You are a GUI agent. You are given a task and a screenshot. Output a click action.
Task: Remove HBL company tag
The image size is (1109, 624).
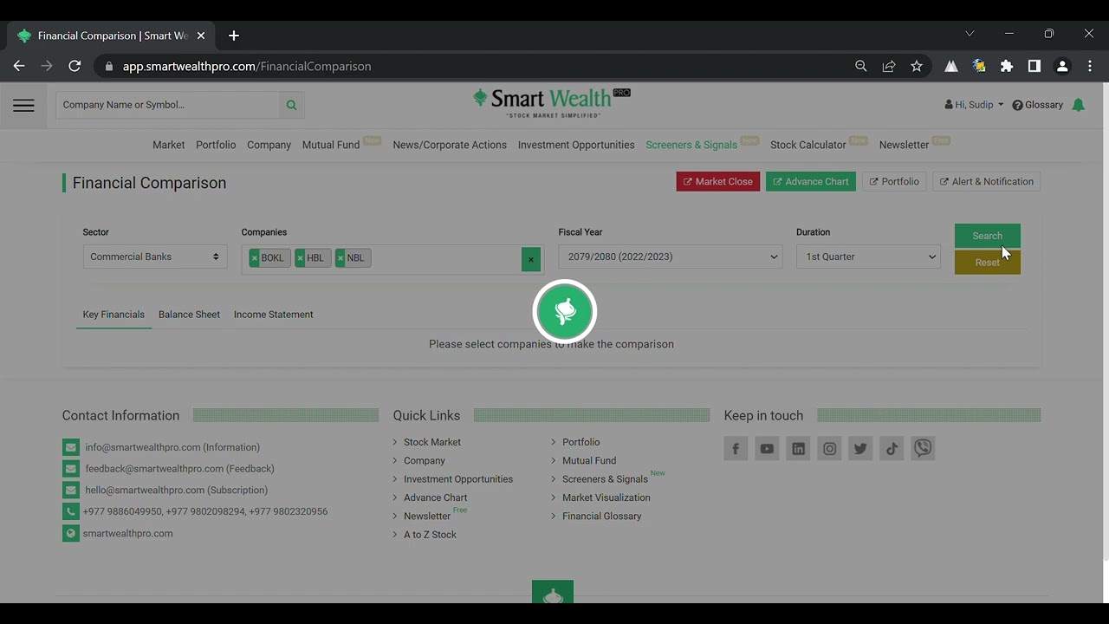point(300,258)
